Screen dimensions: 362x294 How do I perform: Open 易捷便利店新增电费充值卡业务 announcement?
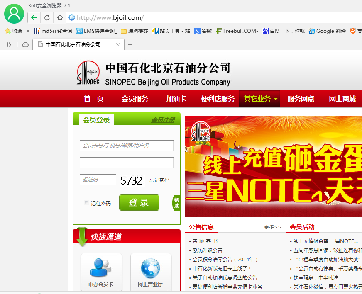click(x=227, y=287)
